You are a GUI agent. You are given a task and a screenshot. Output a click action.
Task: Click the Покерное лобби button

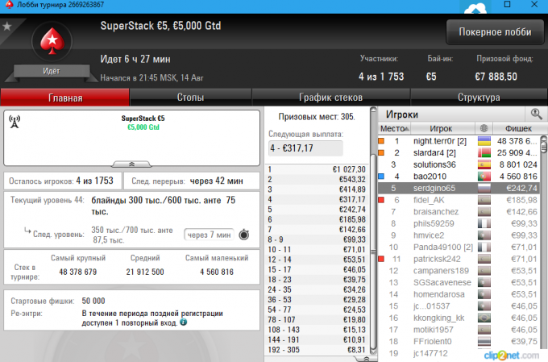(495, 31)
